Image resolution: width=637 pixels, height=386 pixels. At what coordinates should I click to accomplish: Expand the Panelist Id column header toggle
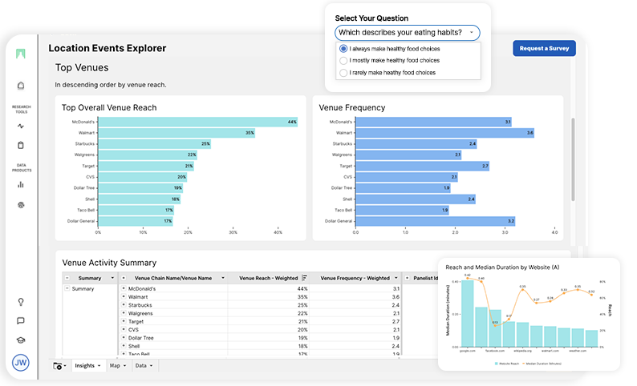407,278
